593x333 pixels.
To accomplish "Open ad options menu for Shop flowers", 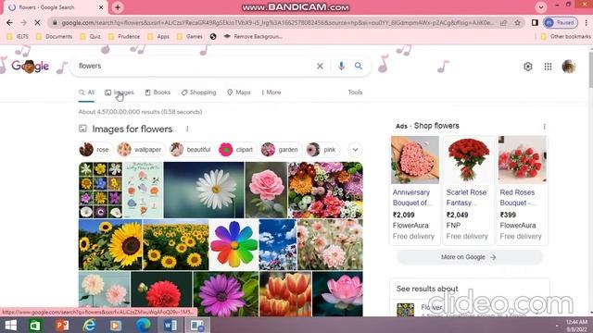I will click(544, 126).
